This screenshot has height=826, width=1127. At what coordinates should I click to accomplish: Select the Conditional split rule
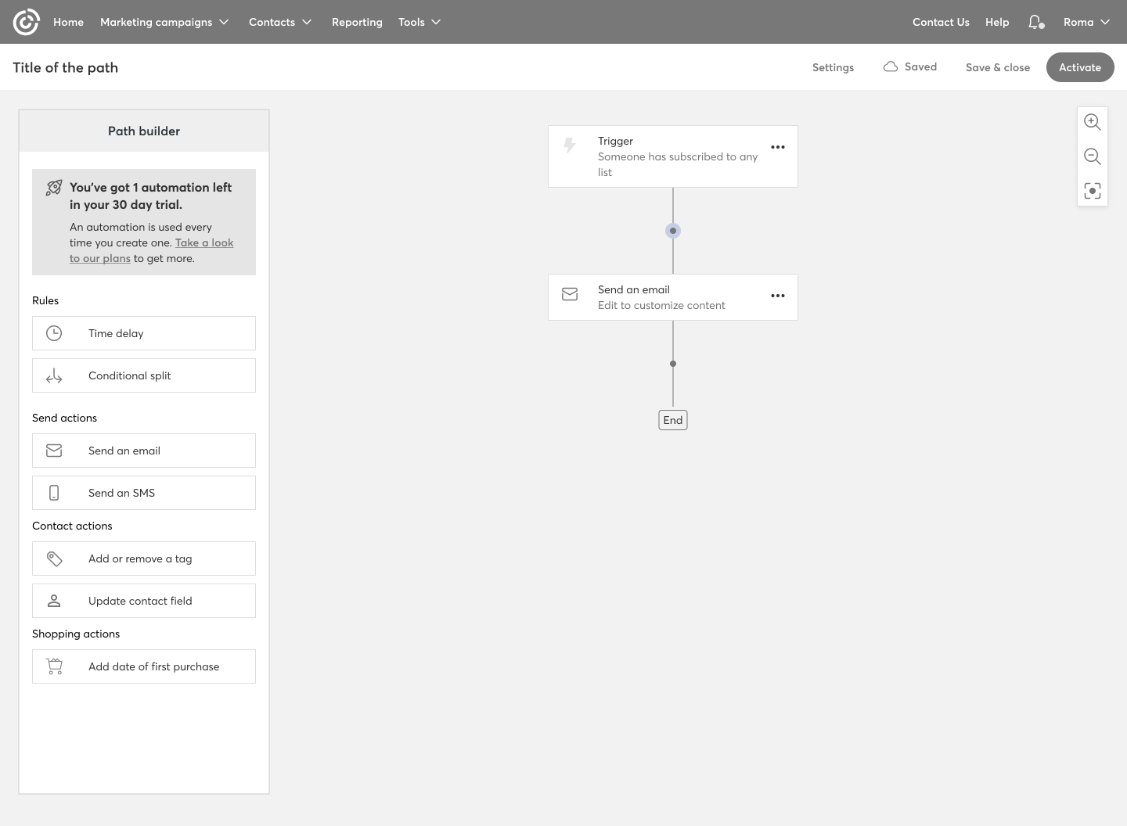point(144,375)
